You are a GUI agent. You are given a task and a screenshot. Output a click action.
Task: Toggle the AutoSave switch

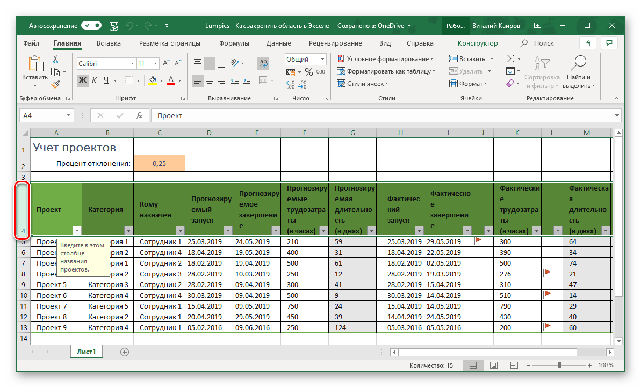pos(91,25)
